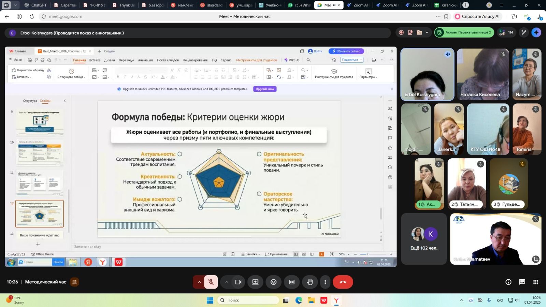Show meeting details info icon

click(x=508, y=282)
